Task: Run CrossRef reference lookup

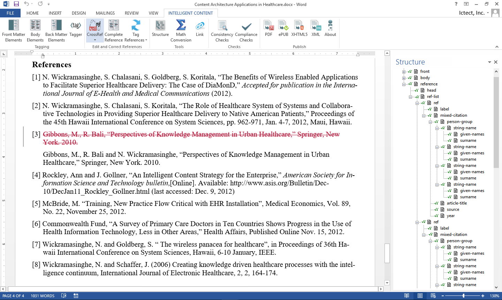Action: click(95, 27)
